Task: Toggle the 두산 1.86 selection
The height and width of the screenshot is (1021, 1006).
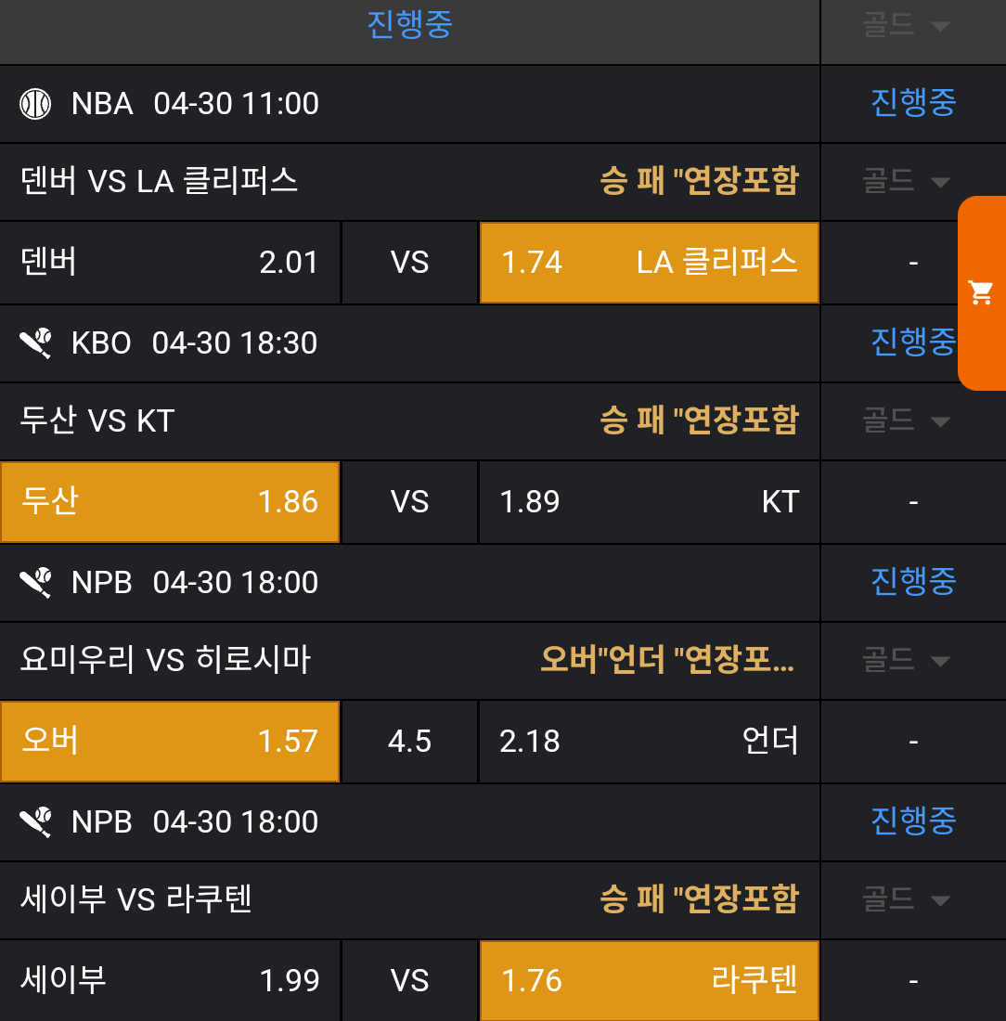Action: pyautogui.click(x=170, y=502)
